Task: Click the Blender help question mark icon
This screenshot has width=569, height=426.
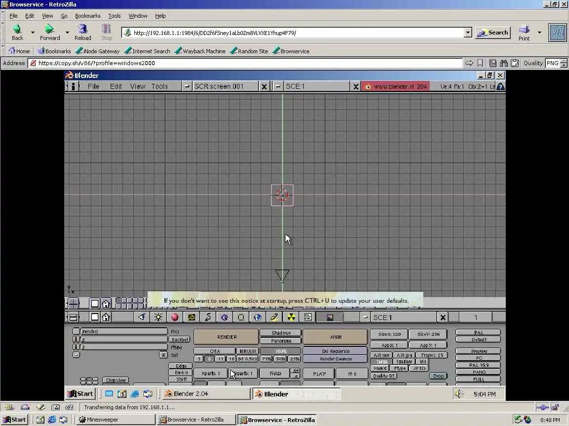Action: pyautogui.click(x=500, y=87)
